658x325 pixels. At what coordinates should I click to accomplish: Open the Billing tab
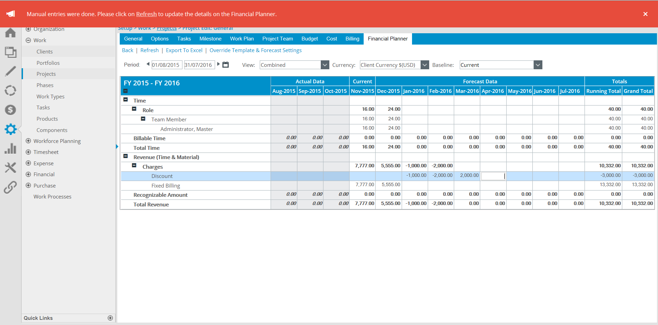click(352, 39)
